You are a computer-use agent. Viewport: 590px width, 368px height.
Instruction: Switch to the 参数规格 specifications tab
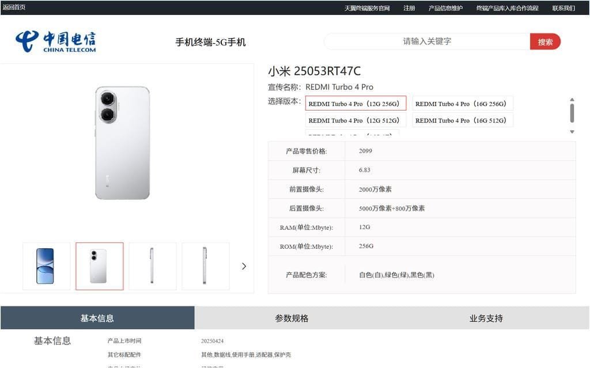[x=293, y=317]
